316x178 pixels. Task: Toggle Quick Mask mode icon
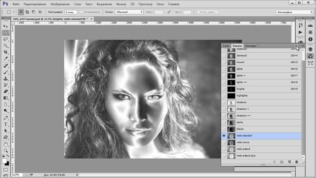[x=5, y=170]
